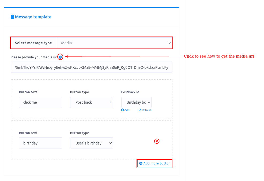Remove the birthday button row with red X
The height and width of the screenshot is (181, 264).
157,141
